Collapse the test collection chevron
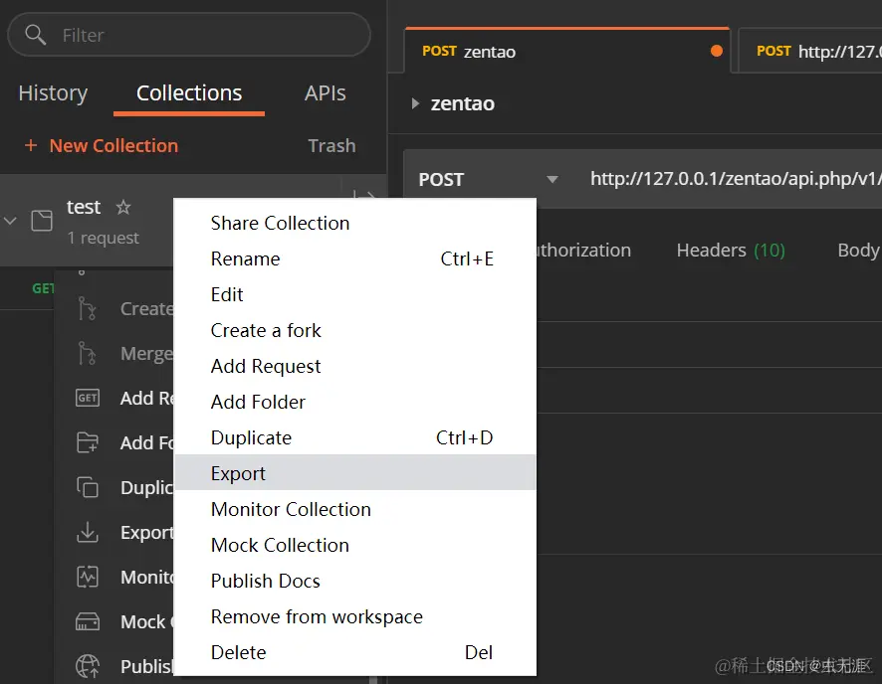The height and width of the screenshot is (684, 882). (x=10, y=221)
